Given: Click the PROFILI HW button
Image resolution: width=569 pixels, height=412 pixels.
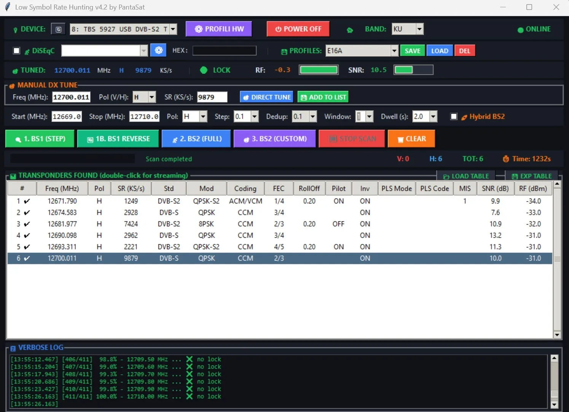Looking at the screenshot, I should (219, 29).
